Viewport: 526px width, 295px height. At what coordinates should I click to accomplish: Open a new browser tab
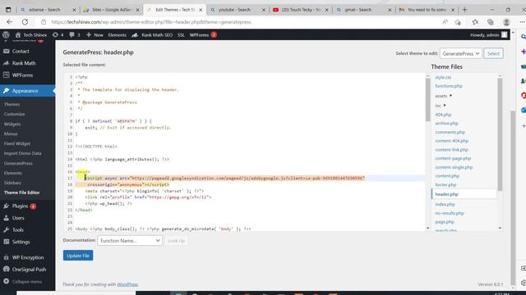tap(464, 10)
